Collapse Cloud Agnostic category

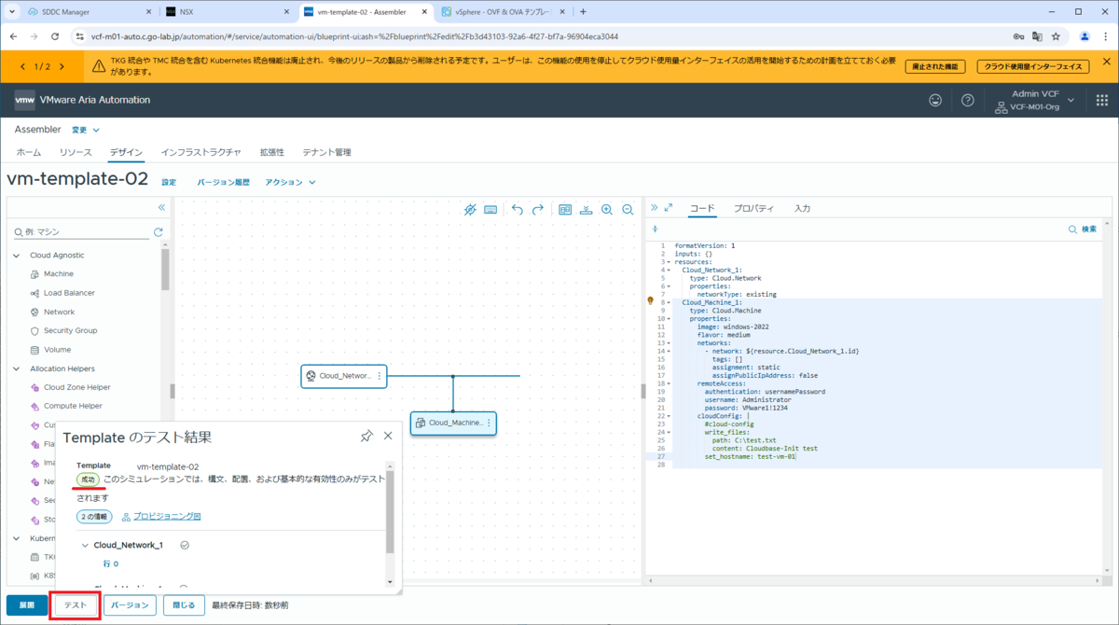(x=16, y=255)
